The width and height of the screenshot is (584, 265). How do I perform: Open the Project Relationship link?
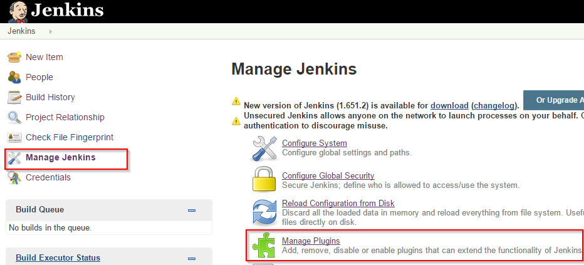(x=65, y=118)
